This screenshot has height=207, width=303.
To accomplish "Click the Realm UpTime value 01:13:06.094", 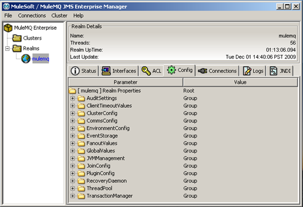I will coord(281,50).
